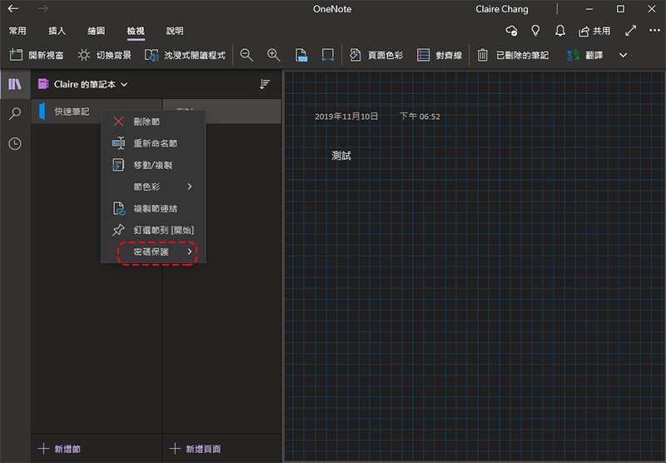Click the zoom in magnifier icon
The image size is (666, 463).
click(x=274, y=55)
